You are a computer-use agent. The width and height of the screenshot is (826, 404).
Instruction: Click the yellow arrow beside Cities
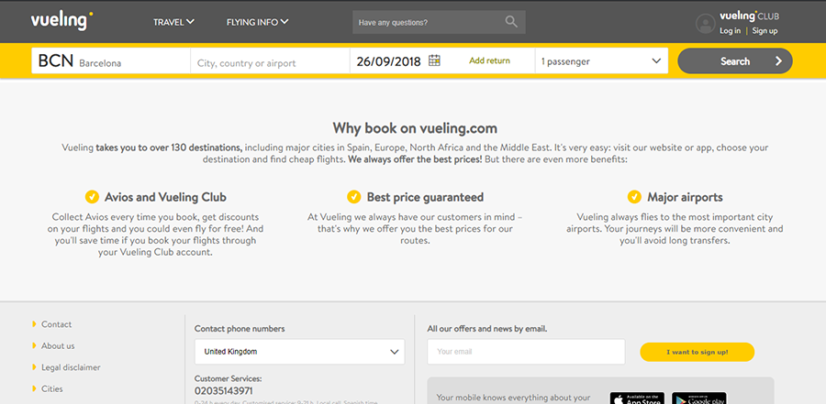tap(34, 388)
